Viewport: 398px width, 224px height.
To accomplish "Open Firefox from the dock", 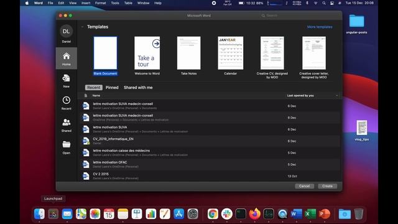I will 254,214.
